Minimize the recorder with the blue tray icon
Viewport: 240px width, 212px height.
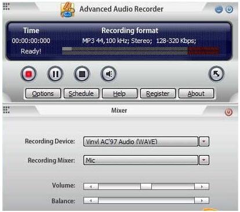(219, 9)
